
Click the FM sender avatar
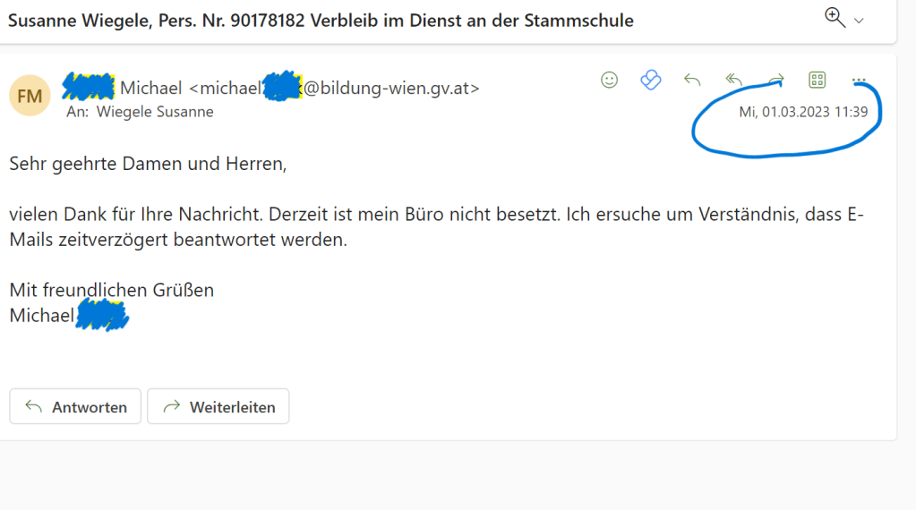click(30, 97)
